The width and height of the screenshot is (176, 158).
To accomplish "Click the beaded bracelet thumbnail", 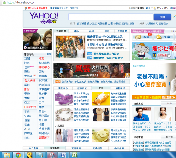I will [64, 115].
